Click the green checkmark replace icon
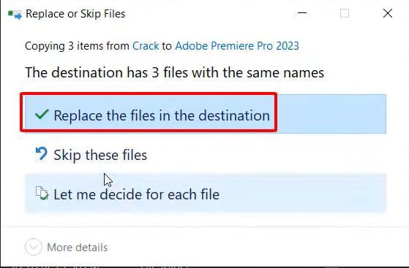Viewport: 409px width, 268px height. pos(42,115)
